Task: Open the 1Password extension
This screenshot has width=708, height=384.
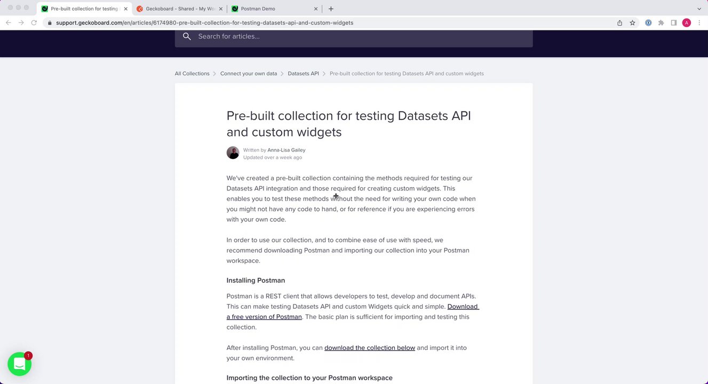Action: (648, 23)
